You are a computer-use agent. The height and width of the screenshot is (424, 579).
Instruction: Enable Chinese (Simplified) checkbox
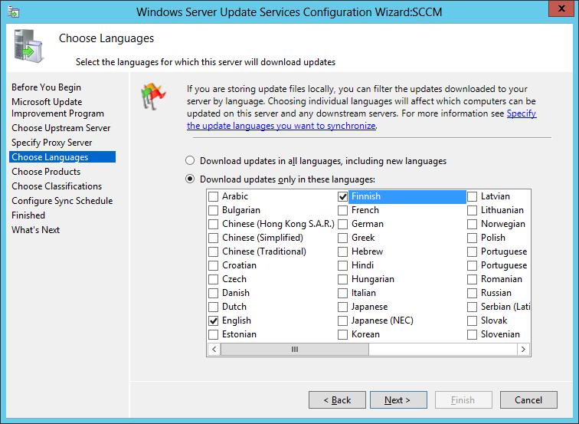(214, 238)
